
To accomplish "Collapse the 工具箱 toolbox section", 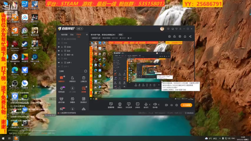I will click(x=86, y=71).
